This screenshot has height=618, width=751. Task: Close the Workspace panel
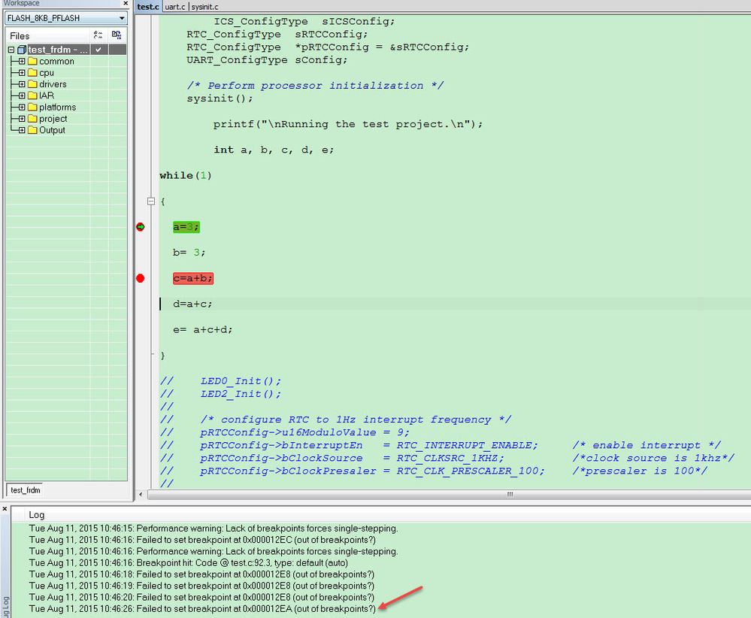pyautogui.click(x=126, y=3)
